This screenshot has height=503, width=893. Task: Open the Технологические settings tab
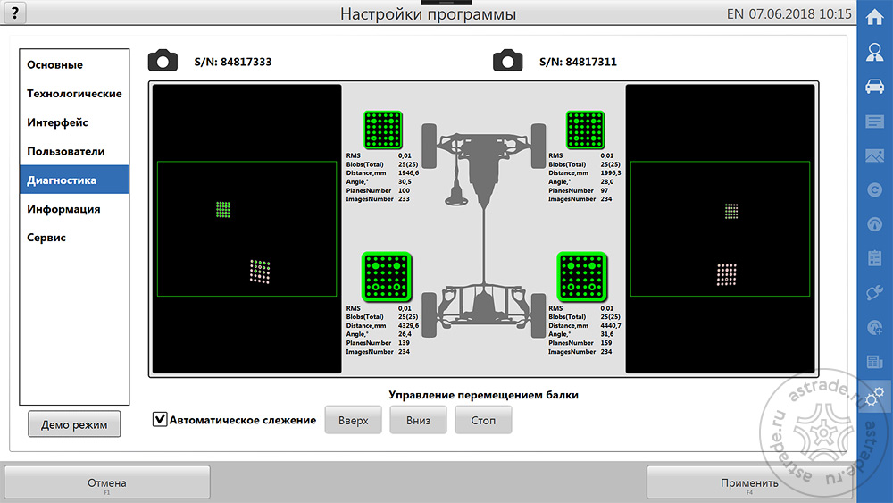74,94
